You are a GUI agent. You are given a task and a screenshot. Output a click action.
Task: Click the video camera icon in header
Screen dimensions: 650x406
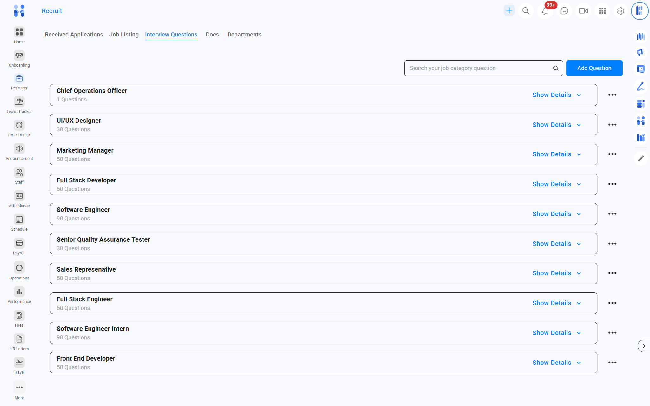click(583, 11)
